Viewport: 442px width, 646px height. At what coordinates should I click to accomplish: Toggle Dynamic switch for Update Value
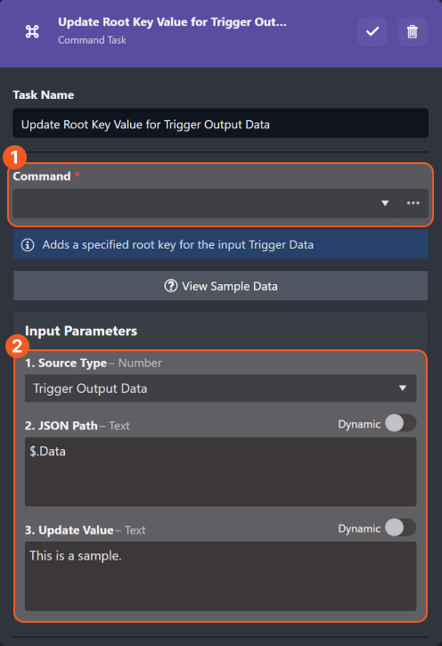400,527
